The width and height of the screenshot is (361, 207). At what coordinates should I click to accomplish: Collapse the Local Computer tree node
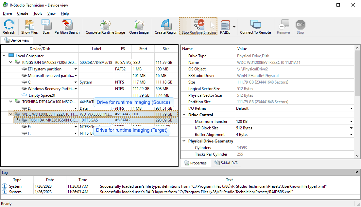[x=4, y=56]
